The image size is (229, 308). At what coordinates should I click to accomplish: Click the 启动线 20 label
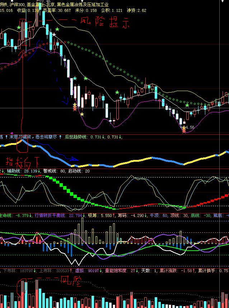click(79, 171)
